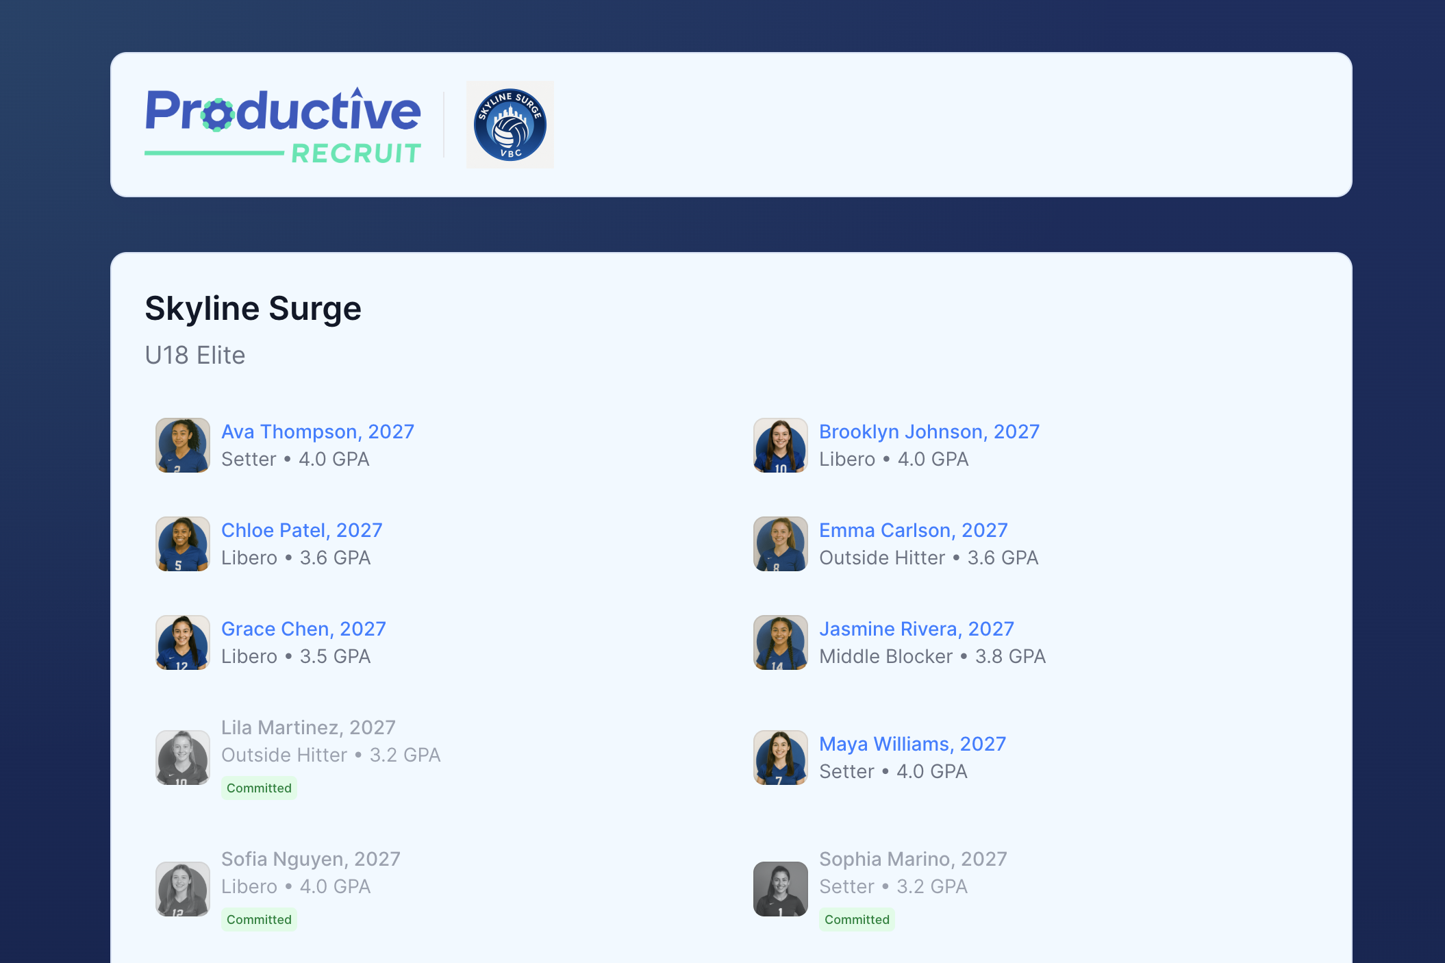The height and width of the screenshot is (963, 1445).
Task: Click Lila Martinez's grayscale photo
Action: tap(182, 758)
